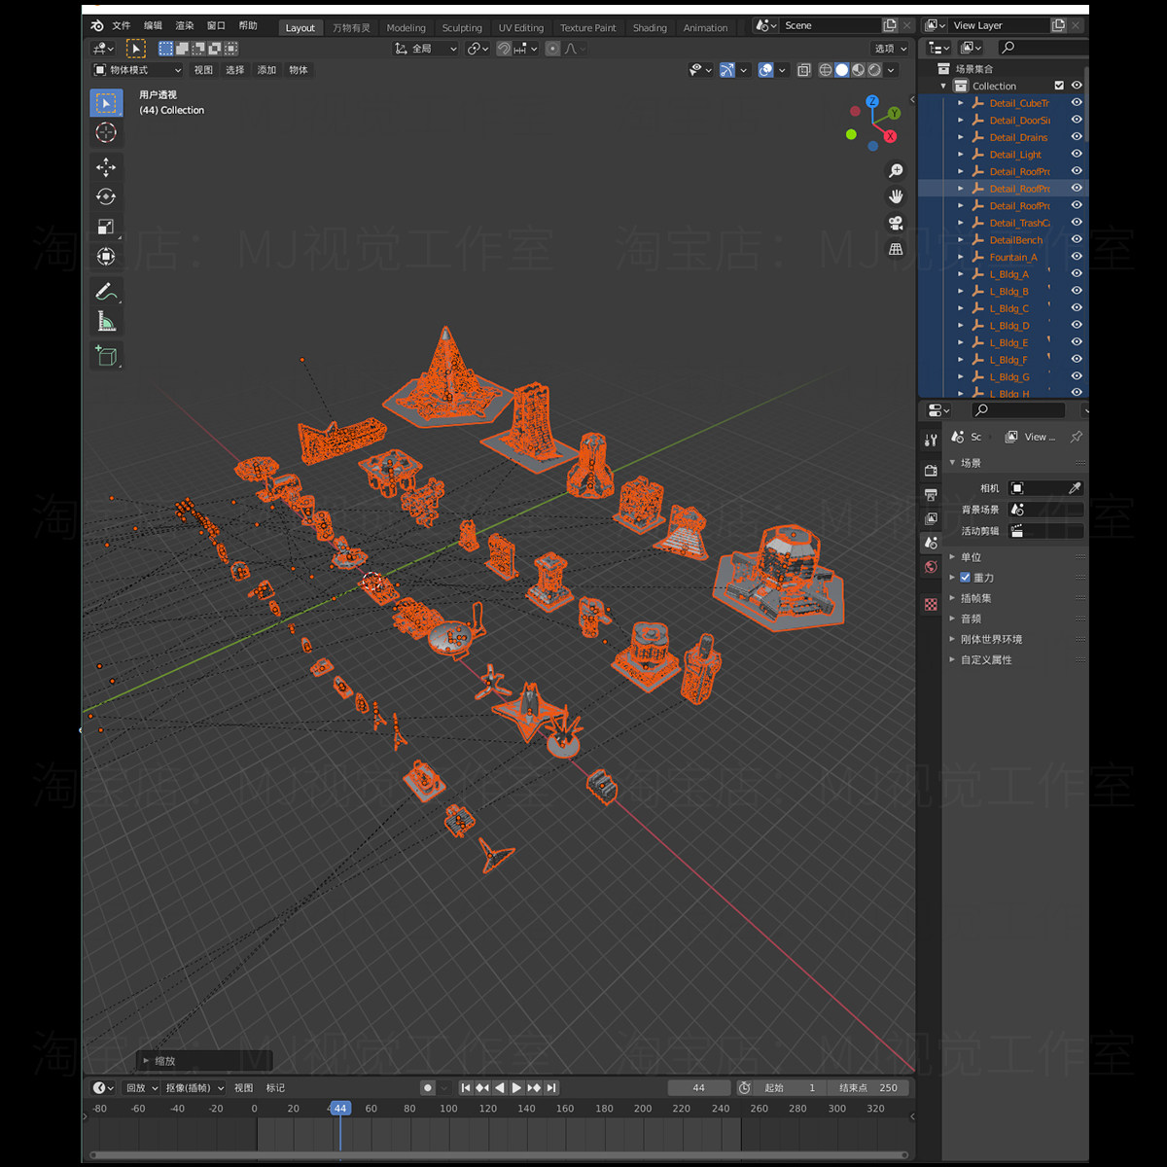This screenshot has height=1167, width=1167.
Task: Open the object mode (物体模式) dropdown
Action: click(x=136, y=70)
